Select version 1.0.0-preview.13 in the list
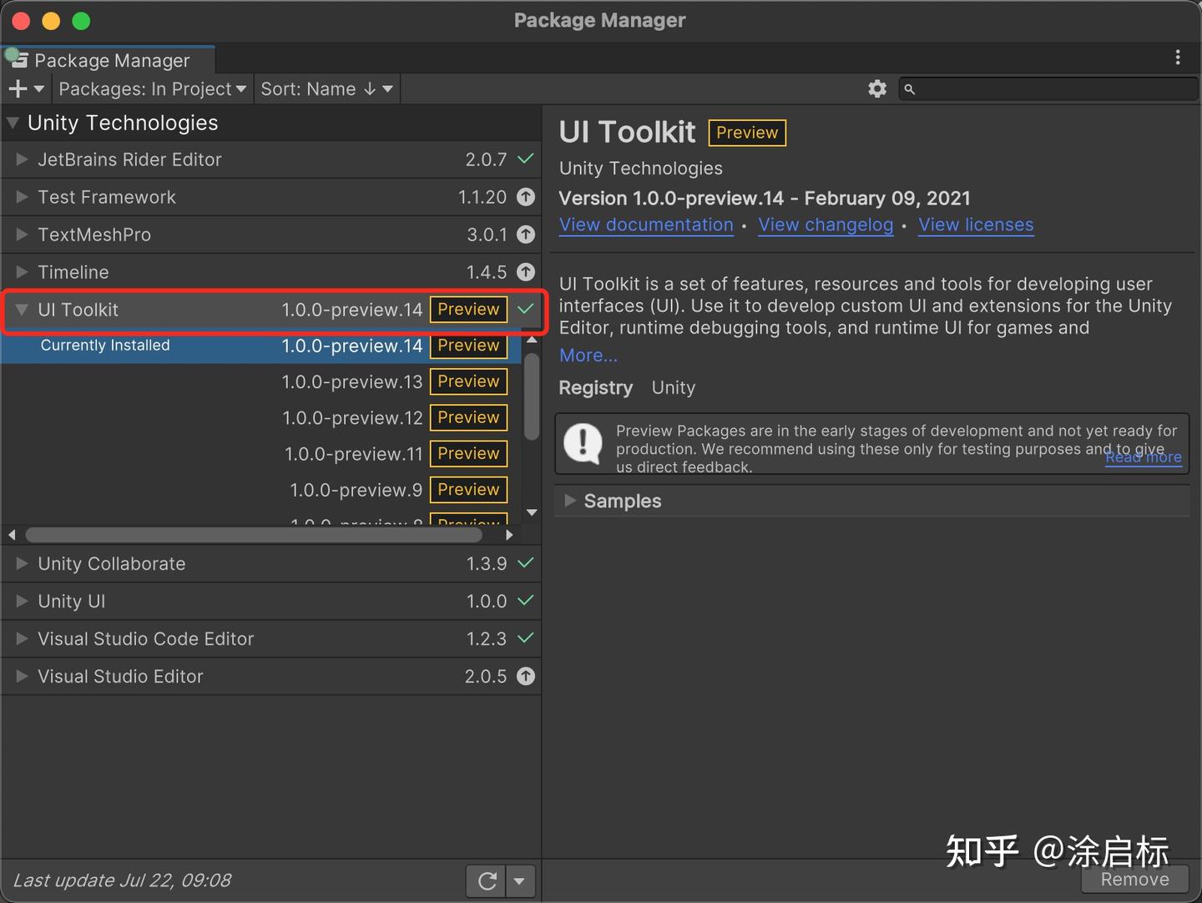Image resolution: width=1202 pixels, height=903 pixels. tap(351, 381)
